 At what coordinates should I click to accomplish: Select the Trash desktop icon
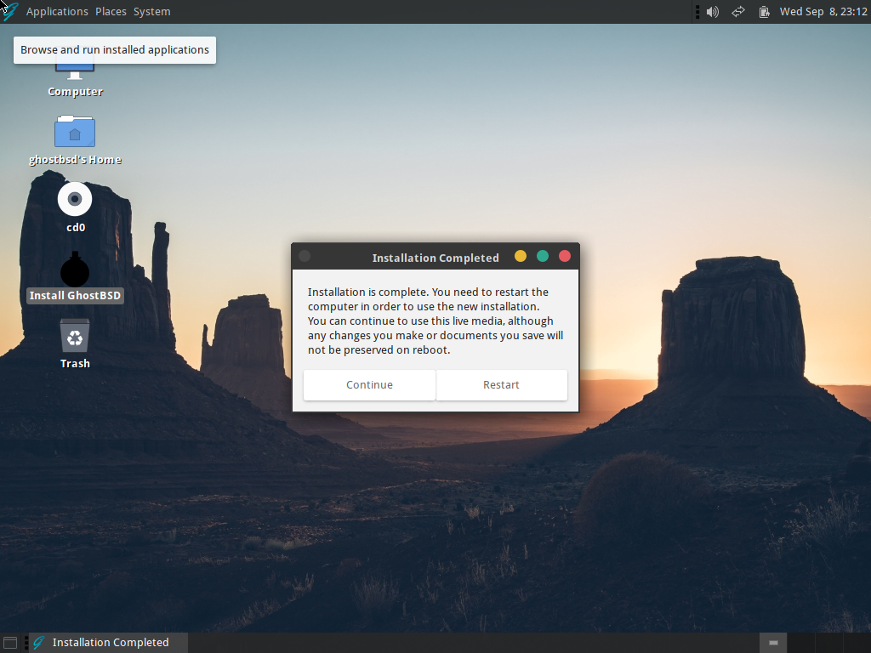[x=75, y=344]
